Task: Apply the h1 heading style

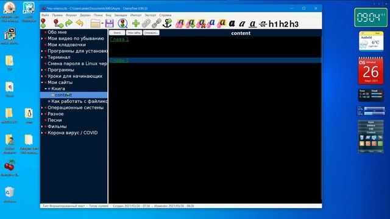Action: (274, 24)
